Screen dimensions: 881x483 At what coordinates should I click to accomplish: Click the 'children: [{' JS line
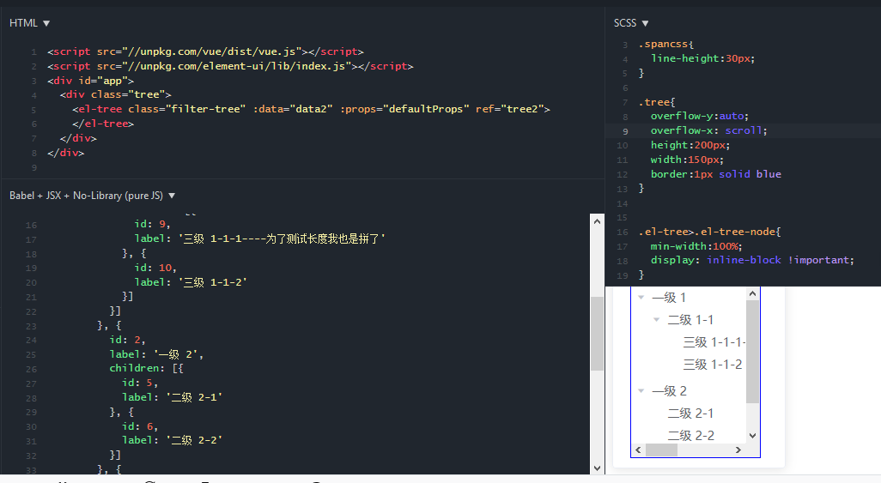pos(146,368)
